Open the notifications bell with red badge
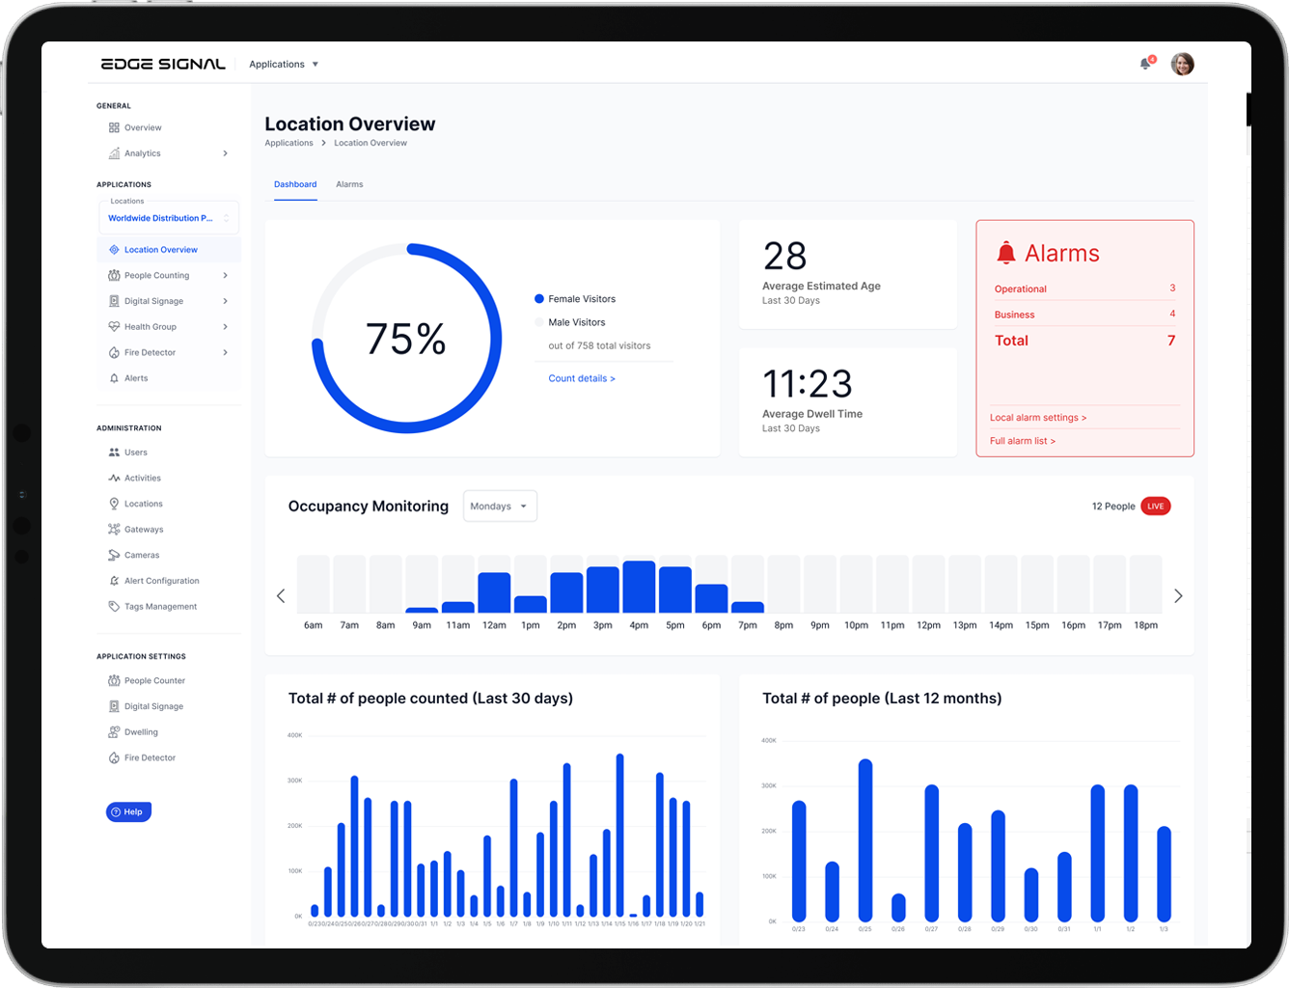 (x=1145, y=63)
